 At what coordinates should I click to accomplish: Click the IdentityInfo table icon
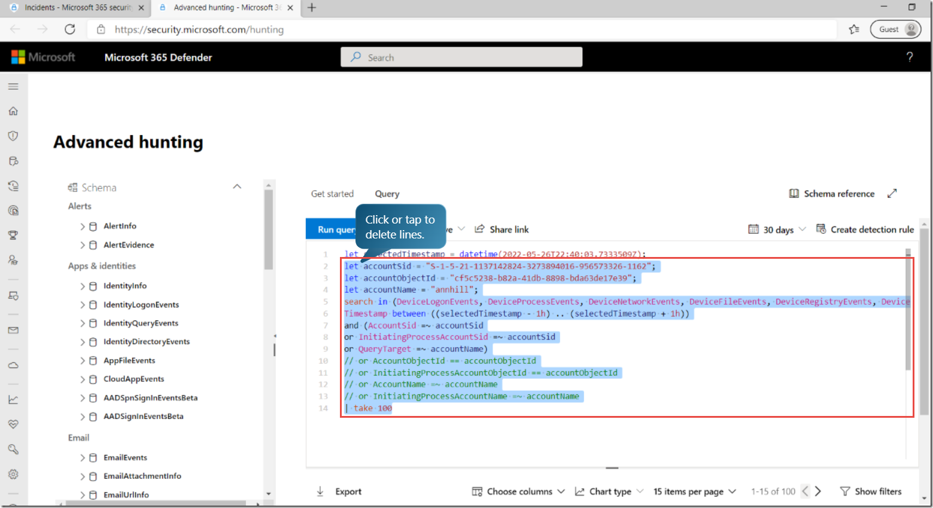coord(93,286)
